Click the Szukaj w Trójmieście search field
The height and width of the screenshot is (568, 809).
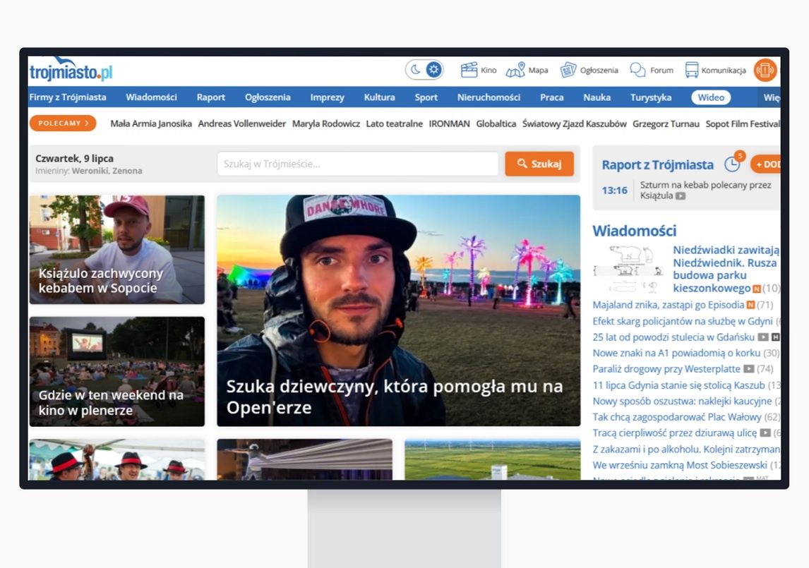[357, 164]
